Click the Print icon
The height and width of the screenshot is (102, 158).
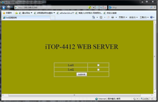[112, 17]
